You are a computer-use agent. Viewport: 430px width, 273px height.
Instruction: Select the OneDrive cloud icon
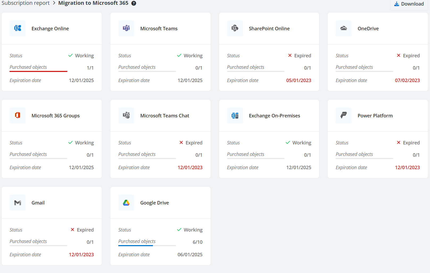(x=343, y=28)
